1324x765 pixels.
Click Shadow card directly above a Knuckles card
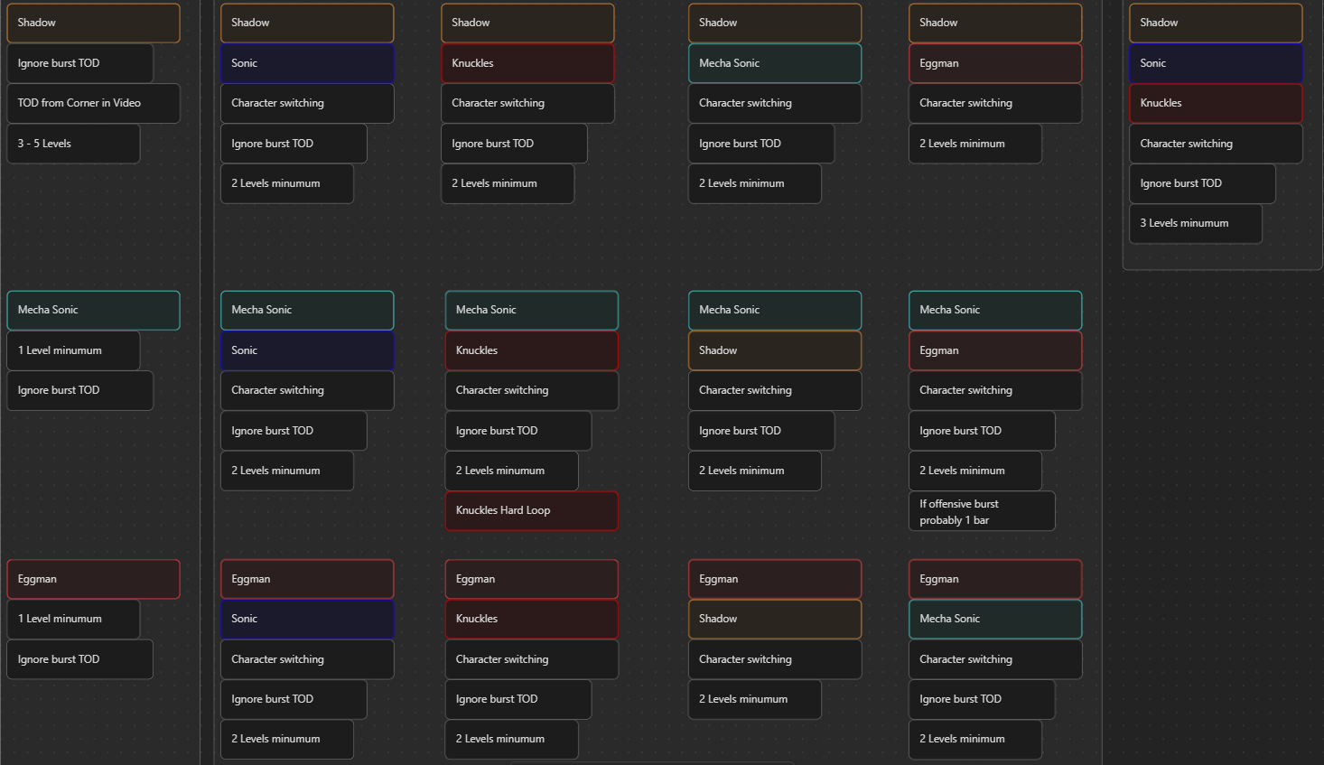pyautogui.click(x=527, y=23)
